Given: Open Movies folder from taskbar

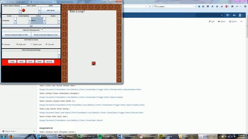Looking at the screenshot, I should click(x=188, y=136).
